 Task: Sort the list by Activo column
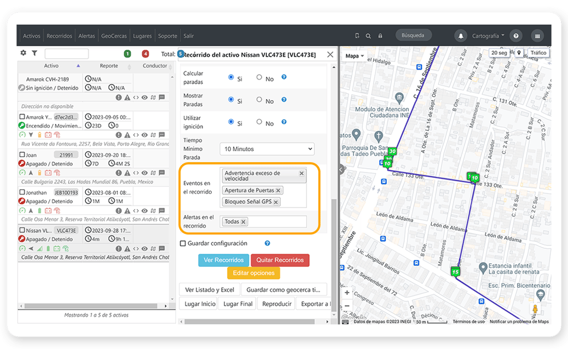(51, 66)
